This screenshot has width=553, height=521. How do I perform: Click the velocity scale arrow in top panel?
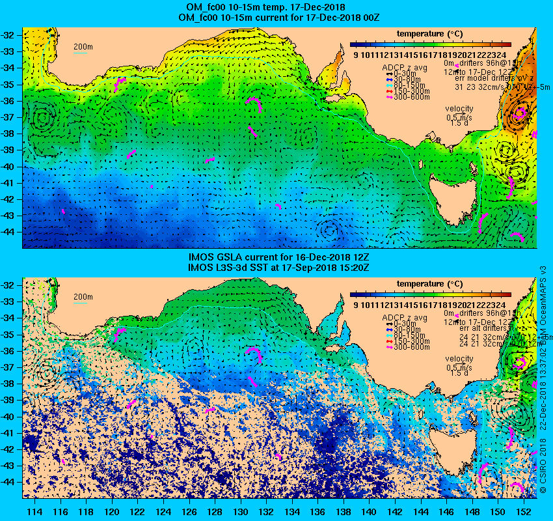coord(460,114)
